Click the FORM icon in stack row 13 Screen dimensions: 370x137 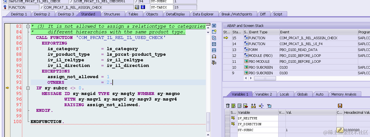tap(246, 50)
